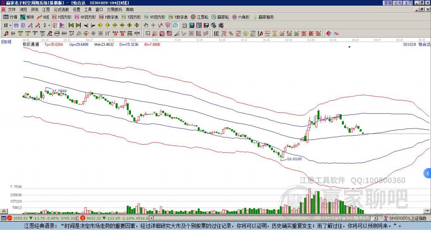
Task: Open 赢家服务 service
Action: (263, 17)
